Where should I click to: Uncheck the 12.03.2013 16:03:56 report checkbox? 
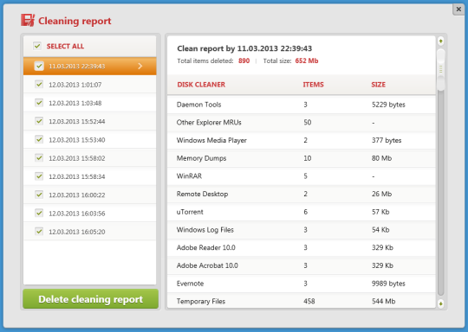[39, 213]
